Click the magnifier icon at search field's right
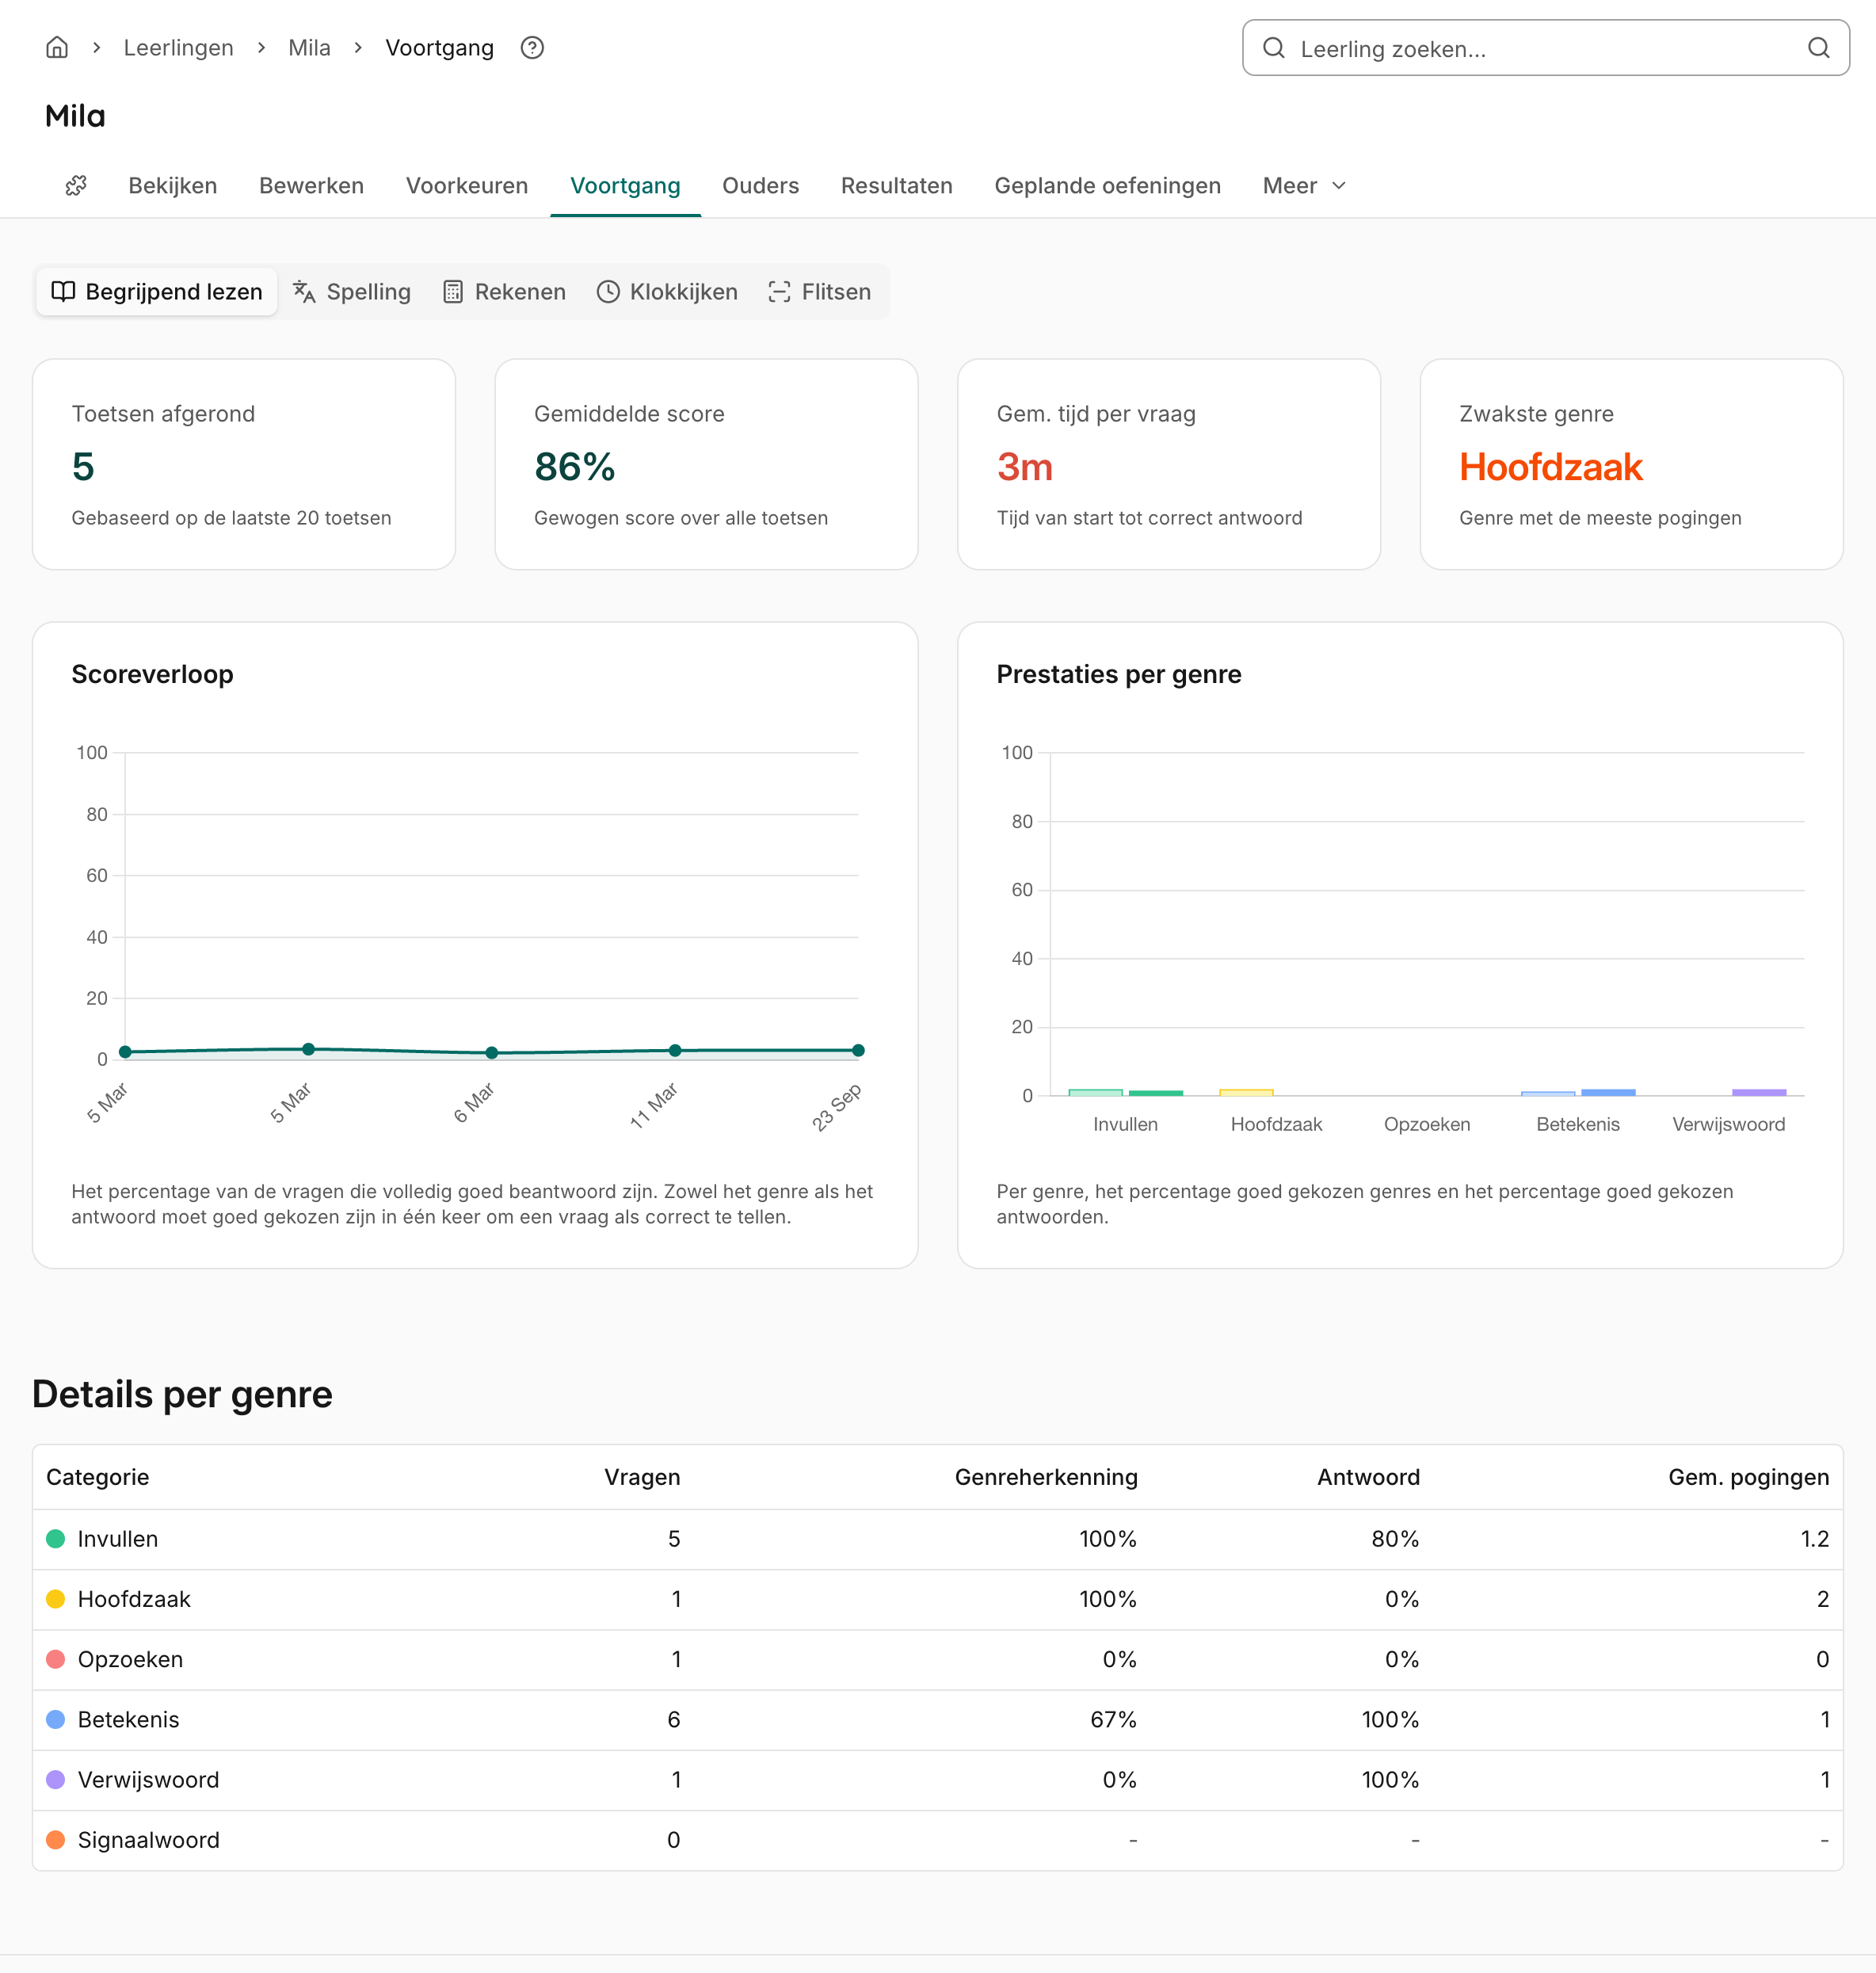The height and width of the screenshot is (1973, 1876). [x=1818, y=48]
